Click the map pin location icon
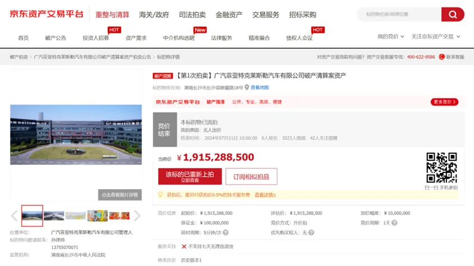 [247, 87]
